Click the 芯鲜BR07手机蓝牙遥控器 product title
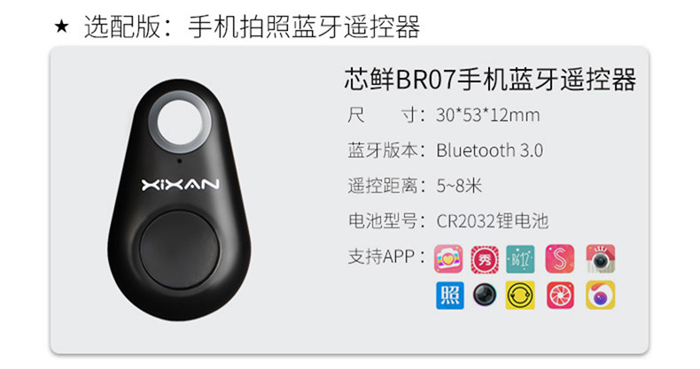This screenshot has width=700, height=369. pos(490,80)
